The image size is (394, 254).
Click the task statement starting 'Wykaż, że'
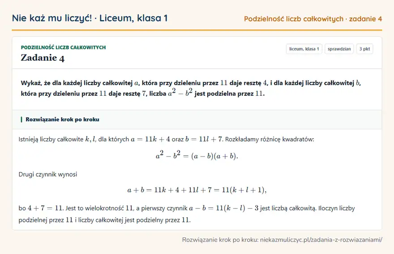click(191, 88)
